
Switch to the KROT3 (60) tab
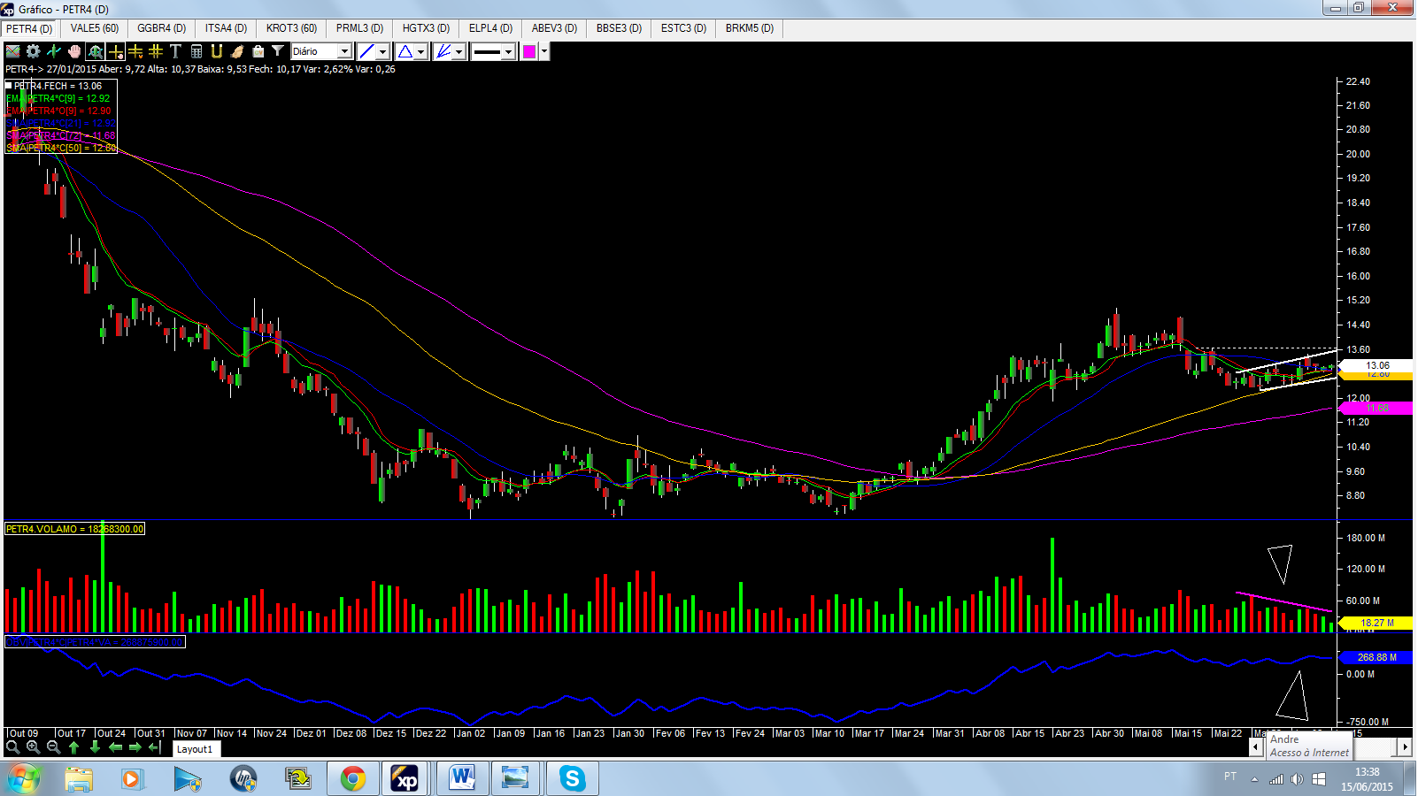(x=292, y=28)
